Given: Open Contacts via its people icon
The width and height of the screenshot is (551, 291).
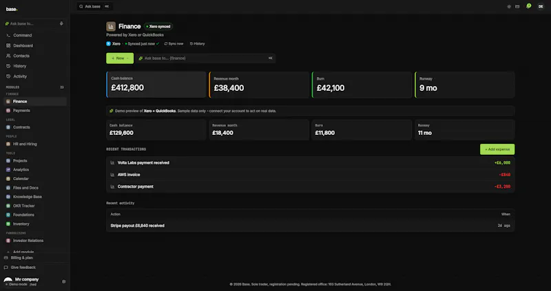Looking at the screenshot, I should click(x=8, y=56).
